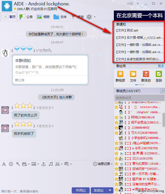Click the member list vertical scrollbar
Viewport: 165px width, 194px height.
pos(163,120)
